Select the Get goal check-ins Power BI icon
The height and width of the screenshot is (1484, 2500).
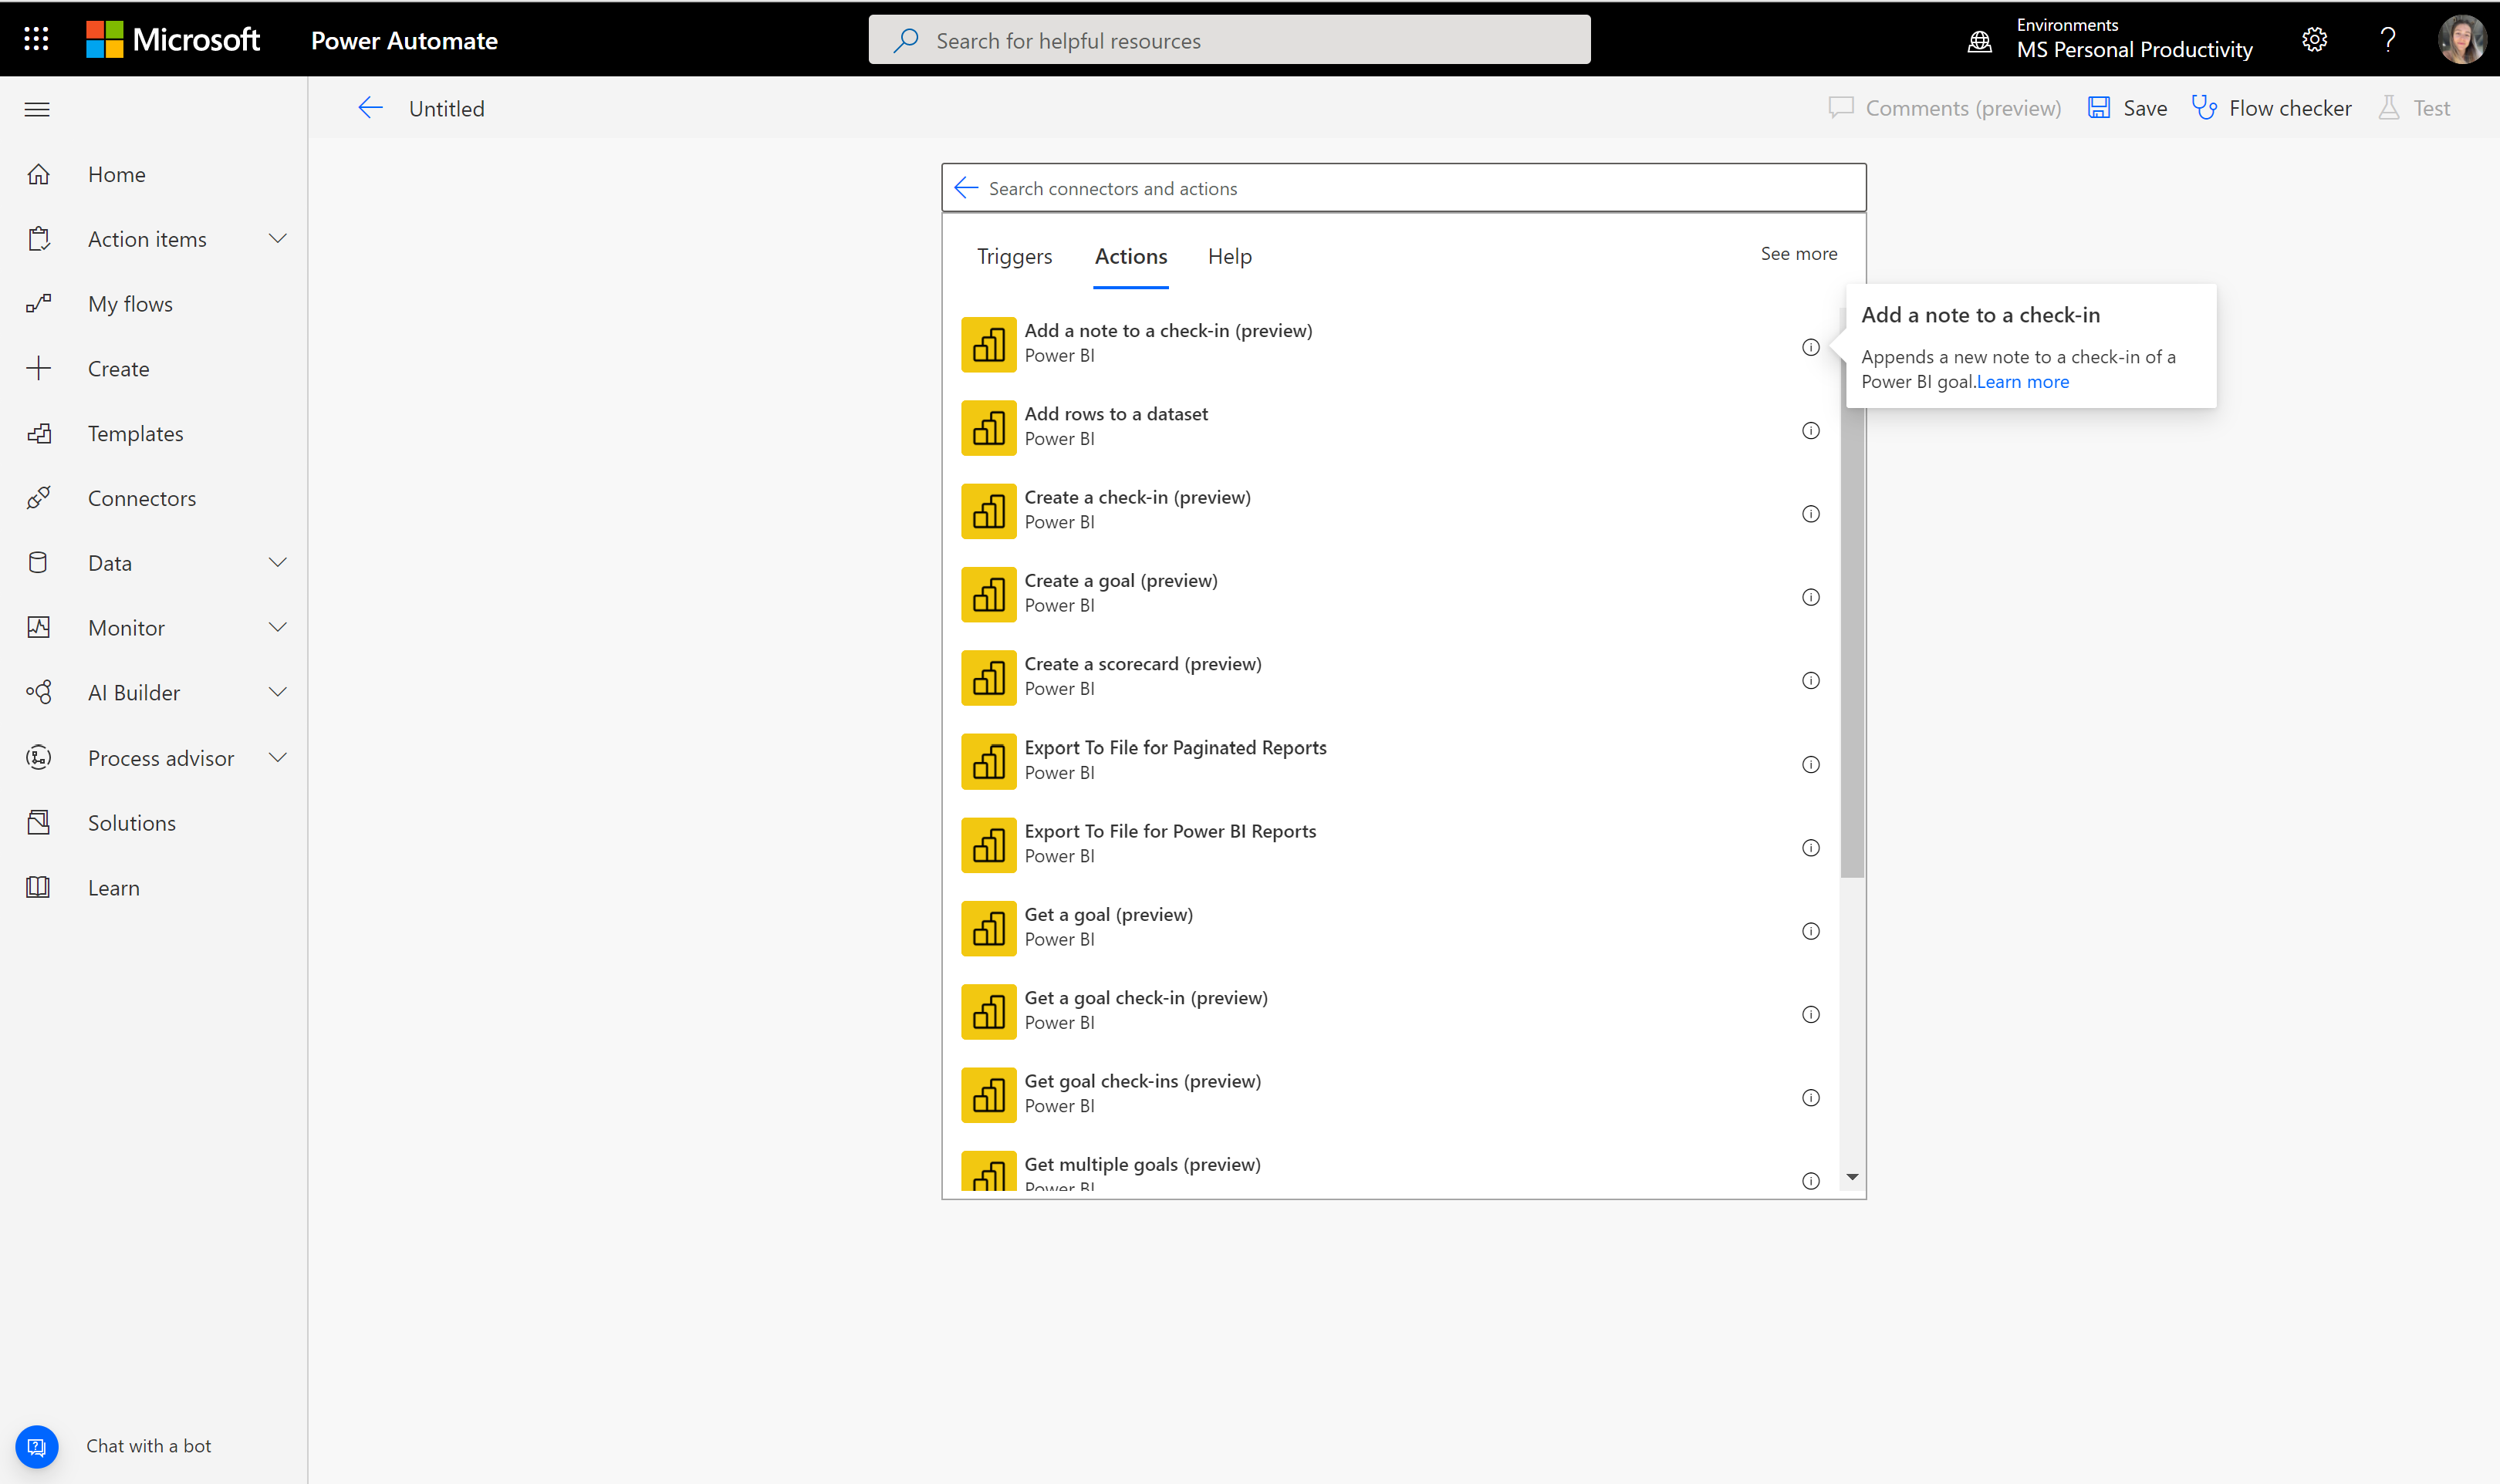point(988,1094)
